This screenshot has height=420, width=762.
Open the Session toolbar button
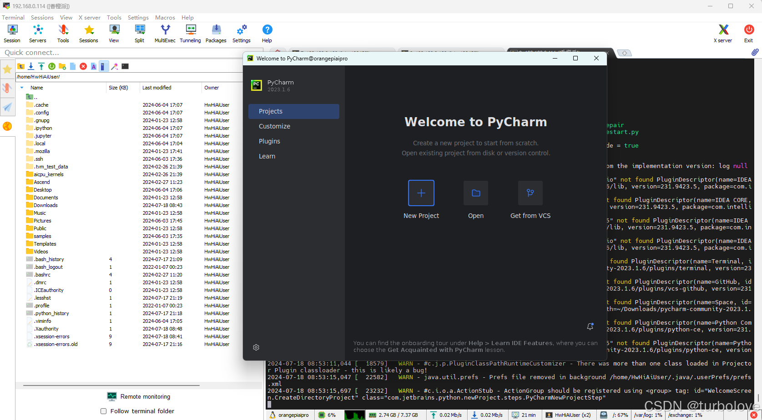12,34
